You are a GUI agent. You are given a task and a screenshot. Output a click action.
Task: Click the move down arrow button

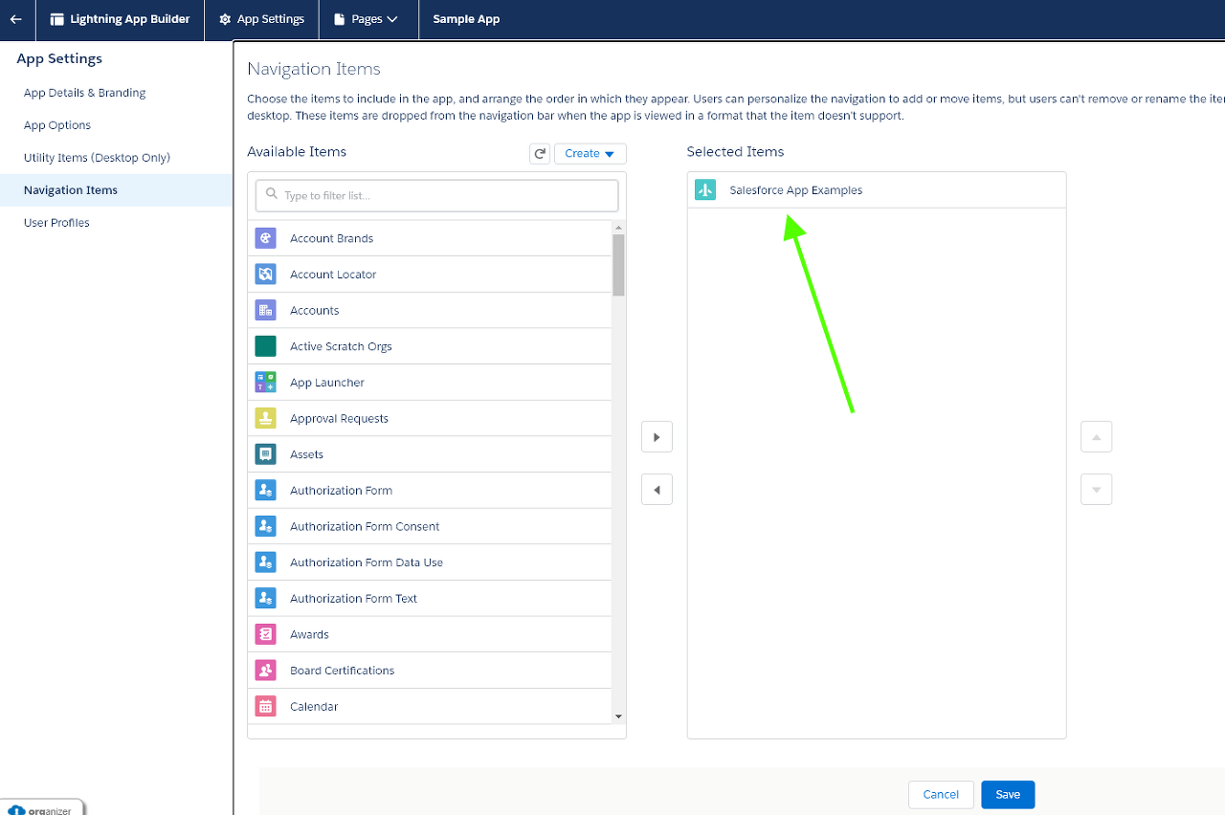coord(1096,490)
